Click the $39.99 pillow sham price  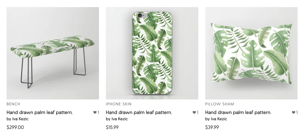pos(212,127)
